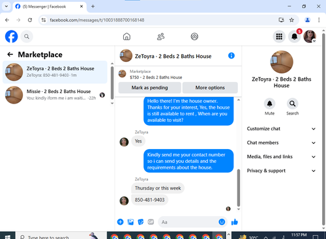Click the weather 30°C taskbar widget
The width and height of the screenshot is (326, 239).
click(x=249, y=237)
